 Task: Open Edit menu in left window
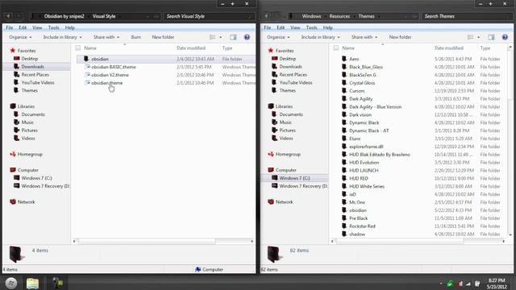click(x=23, y=27)
